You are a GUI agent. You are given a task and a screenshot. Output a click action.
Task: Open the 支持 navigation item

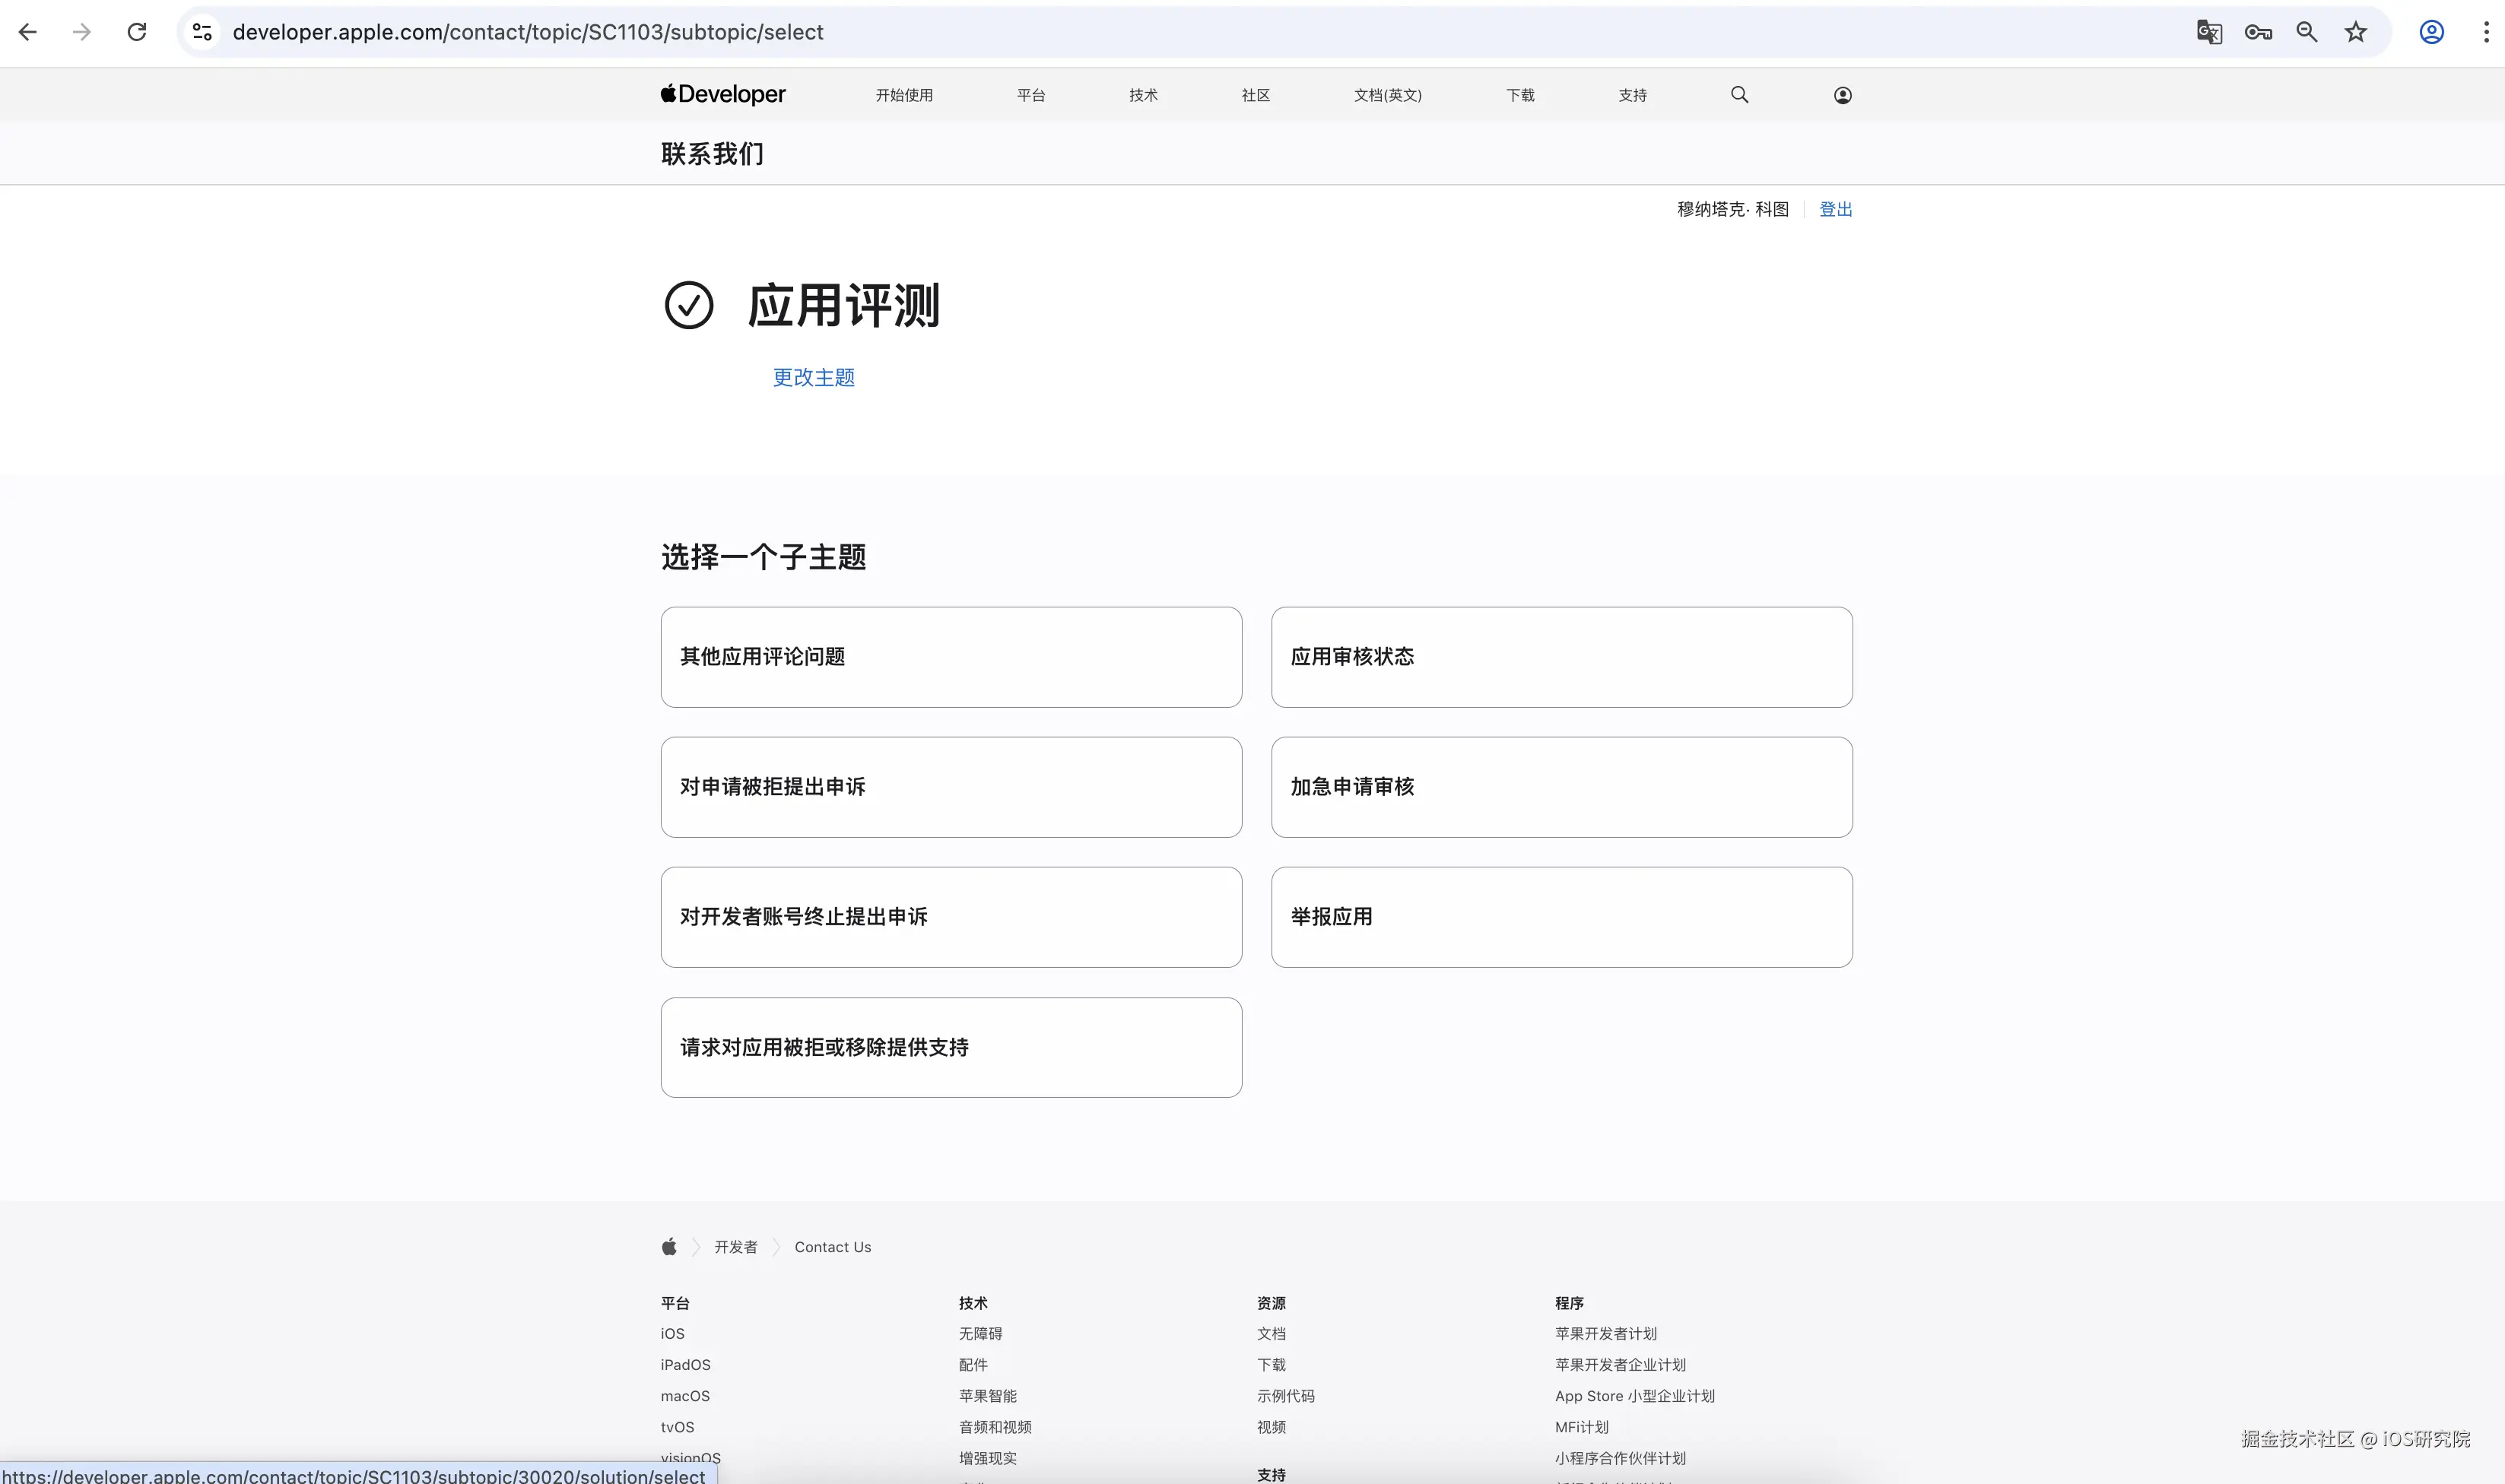pos(1632,95)
